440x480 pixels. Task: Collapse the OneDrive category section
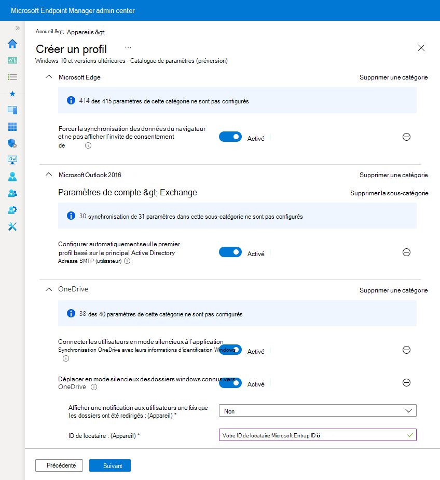(x=48, y=290)
